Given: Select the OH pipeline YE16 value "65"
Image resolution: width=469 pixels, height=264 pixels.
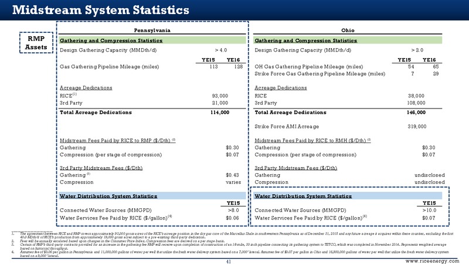Looking at the screenshot, I should pos(436,66).
